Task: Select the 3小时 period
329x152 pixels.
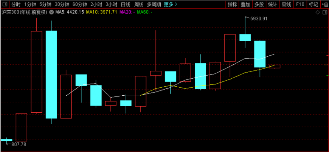Action: tap(111, 4)
